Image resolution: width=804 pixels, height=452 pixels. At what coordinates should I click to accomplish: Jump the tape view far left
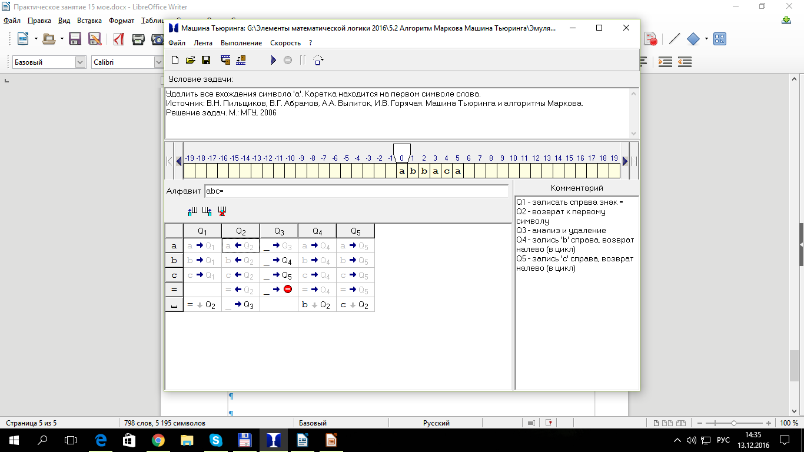(170, 161)
